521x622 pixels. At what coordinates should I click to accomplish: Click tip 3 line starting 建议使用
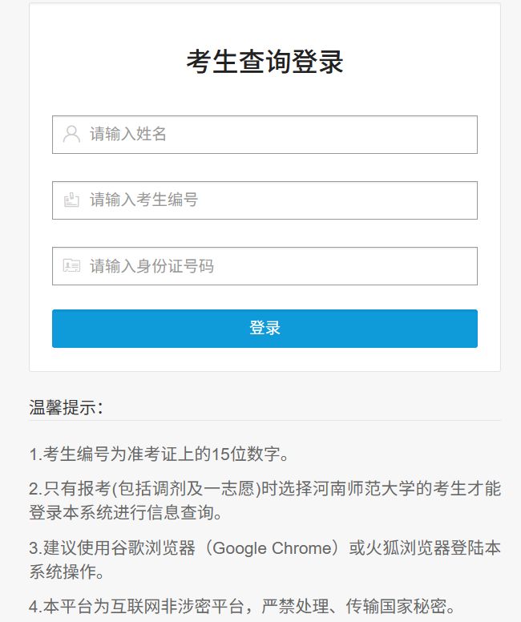pyautogui.click(x=265, y=548)
